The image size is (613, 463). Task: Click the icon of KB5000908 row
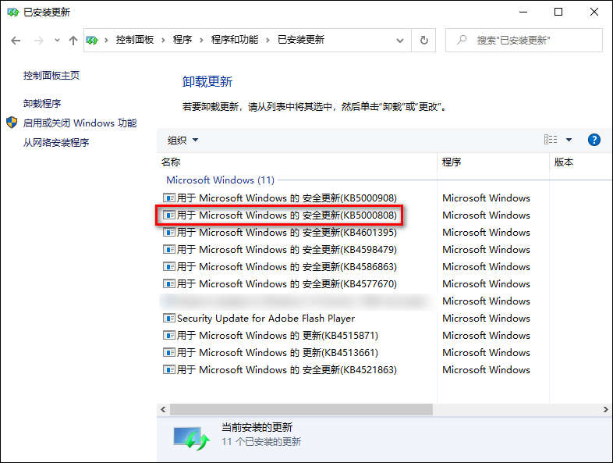pyautogui.click(x=169, y=198)
